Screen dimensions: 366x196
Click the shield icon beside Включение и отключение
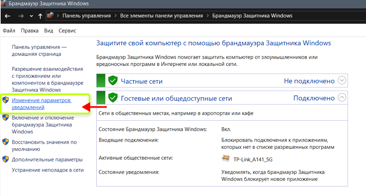pos(6,118)
